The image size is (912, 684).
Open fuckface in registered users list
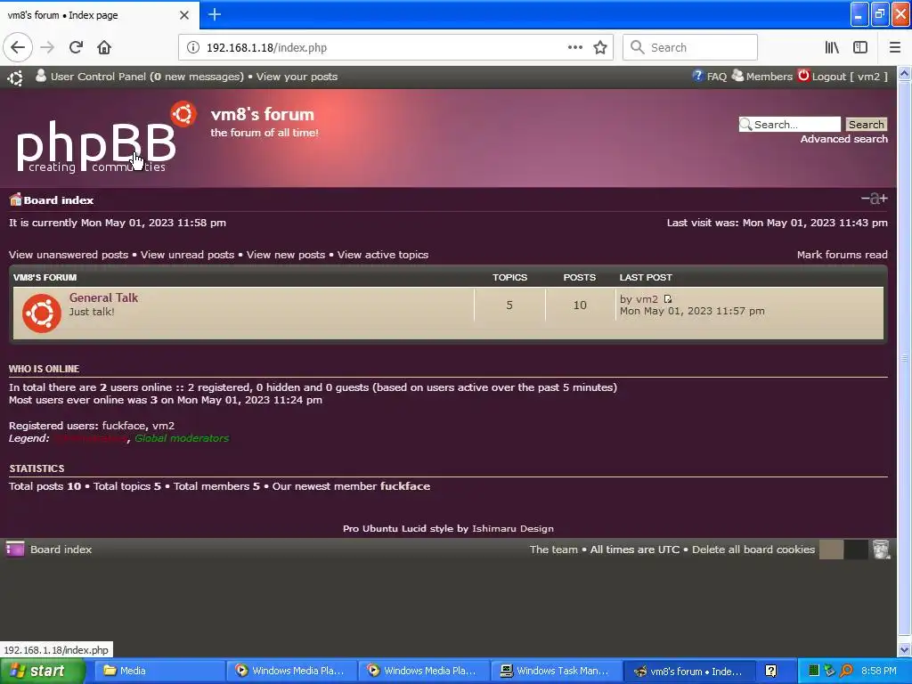point(123,426)
